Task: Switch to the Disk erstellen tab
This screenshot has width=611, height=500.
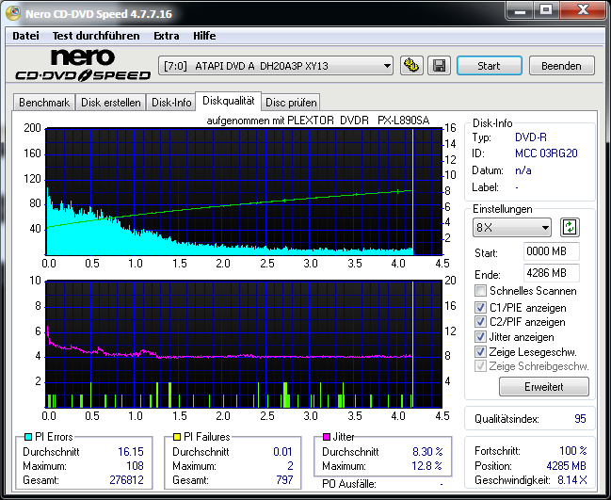Action: 111,103
